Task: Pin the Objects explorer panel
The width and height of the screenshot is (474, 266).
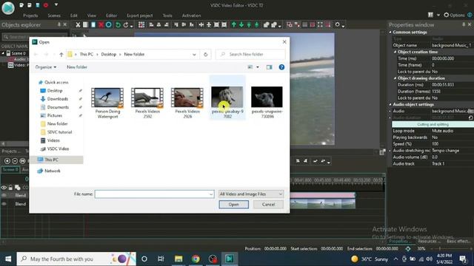Action: coord(59,24)
